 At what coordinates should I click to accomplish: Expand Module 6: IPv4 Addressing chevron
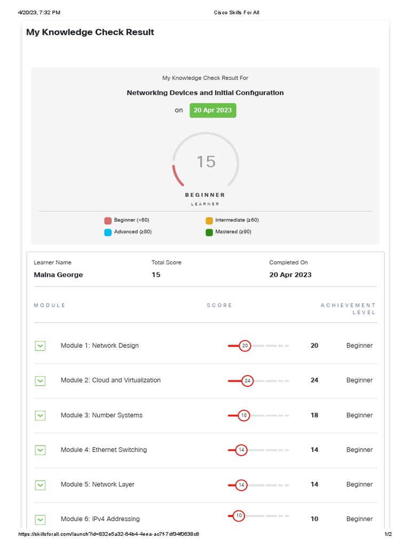tap(40, 519)
